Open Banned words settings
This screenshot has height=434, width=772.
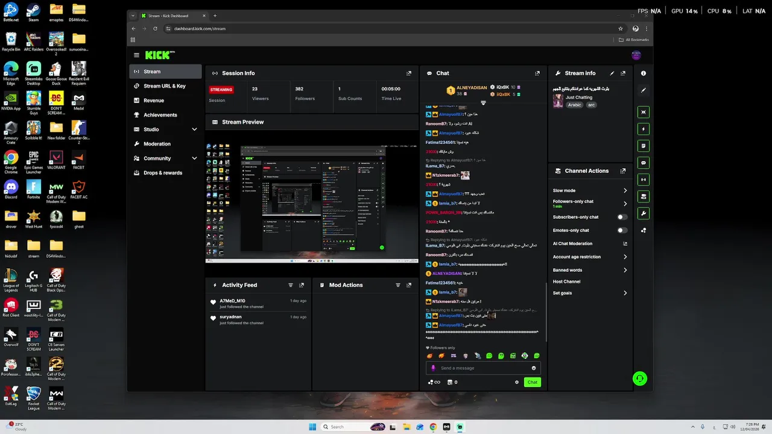[x=590, y=270]
